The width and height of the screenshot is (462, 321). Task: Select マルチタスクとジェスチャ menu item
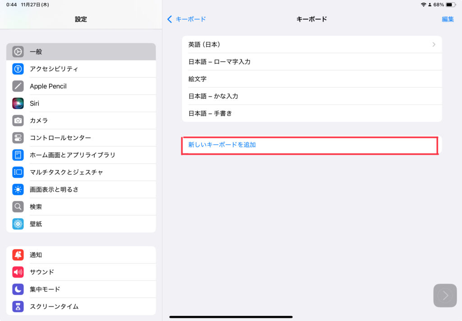click(66, 172)
